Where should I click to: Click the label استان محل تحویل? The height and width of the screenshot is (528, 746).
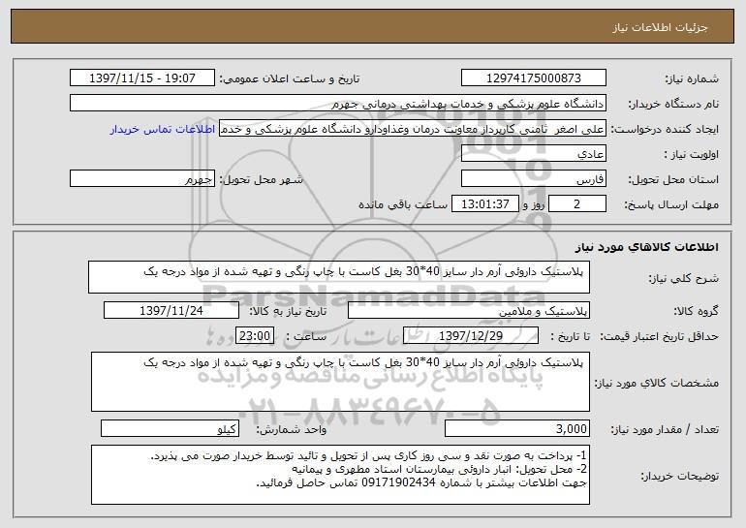point(673,179)
